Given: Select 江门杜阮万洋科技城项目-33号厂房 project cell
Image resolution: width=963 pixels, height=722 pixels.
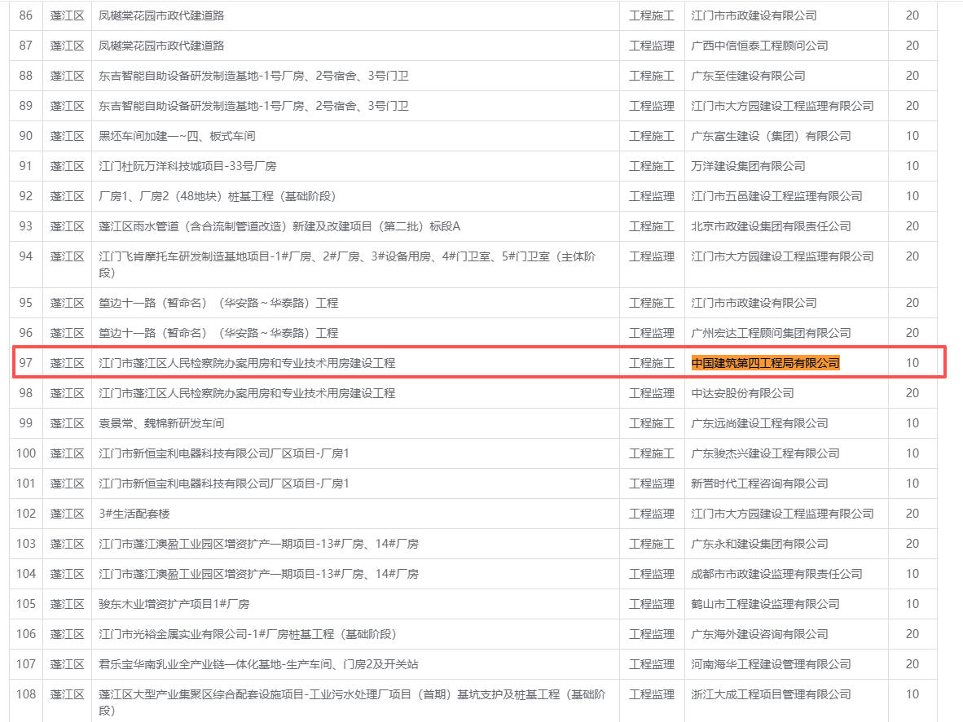Looking at the screenshot, I should 187,166.
